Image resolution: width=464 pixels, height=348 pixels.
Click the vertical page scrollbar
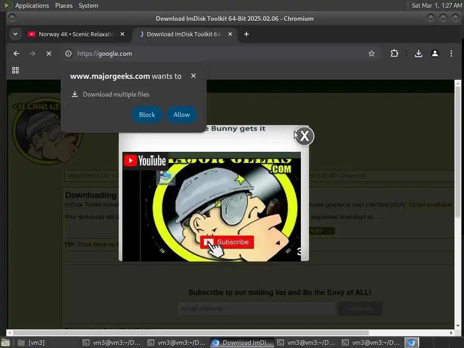point(458,151)
